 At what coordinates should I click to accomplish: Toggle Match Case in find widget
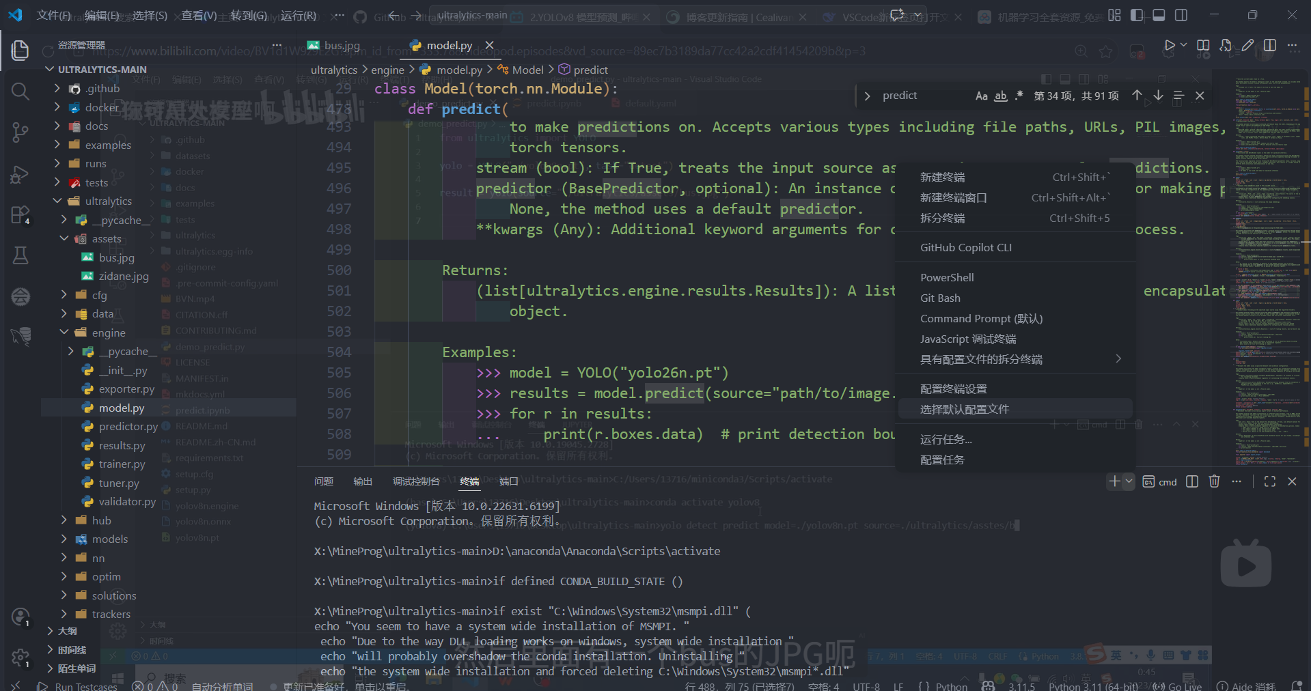point(981,96)
